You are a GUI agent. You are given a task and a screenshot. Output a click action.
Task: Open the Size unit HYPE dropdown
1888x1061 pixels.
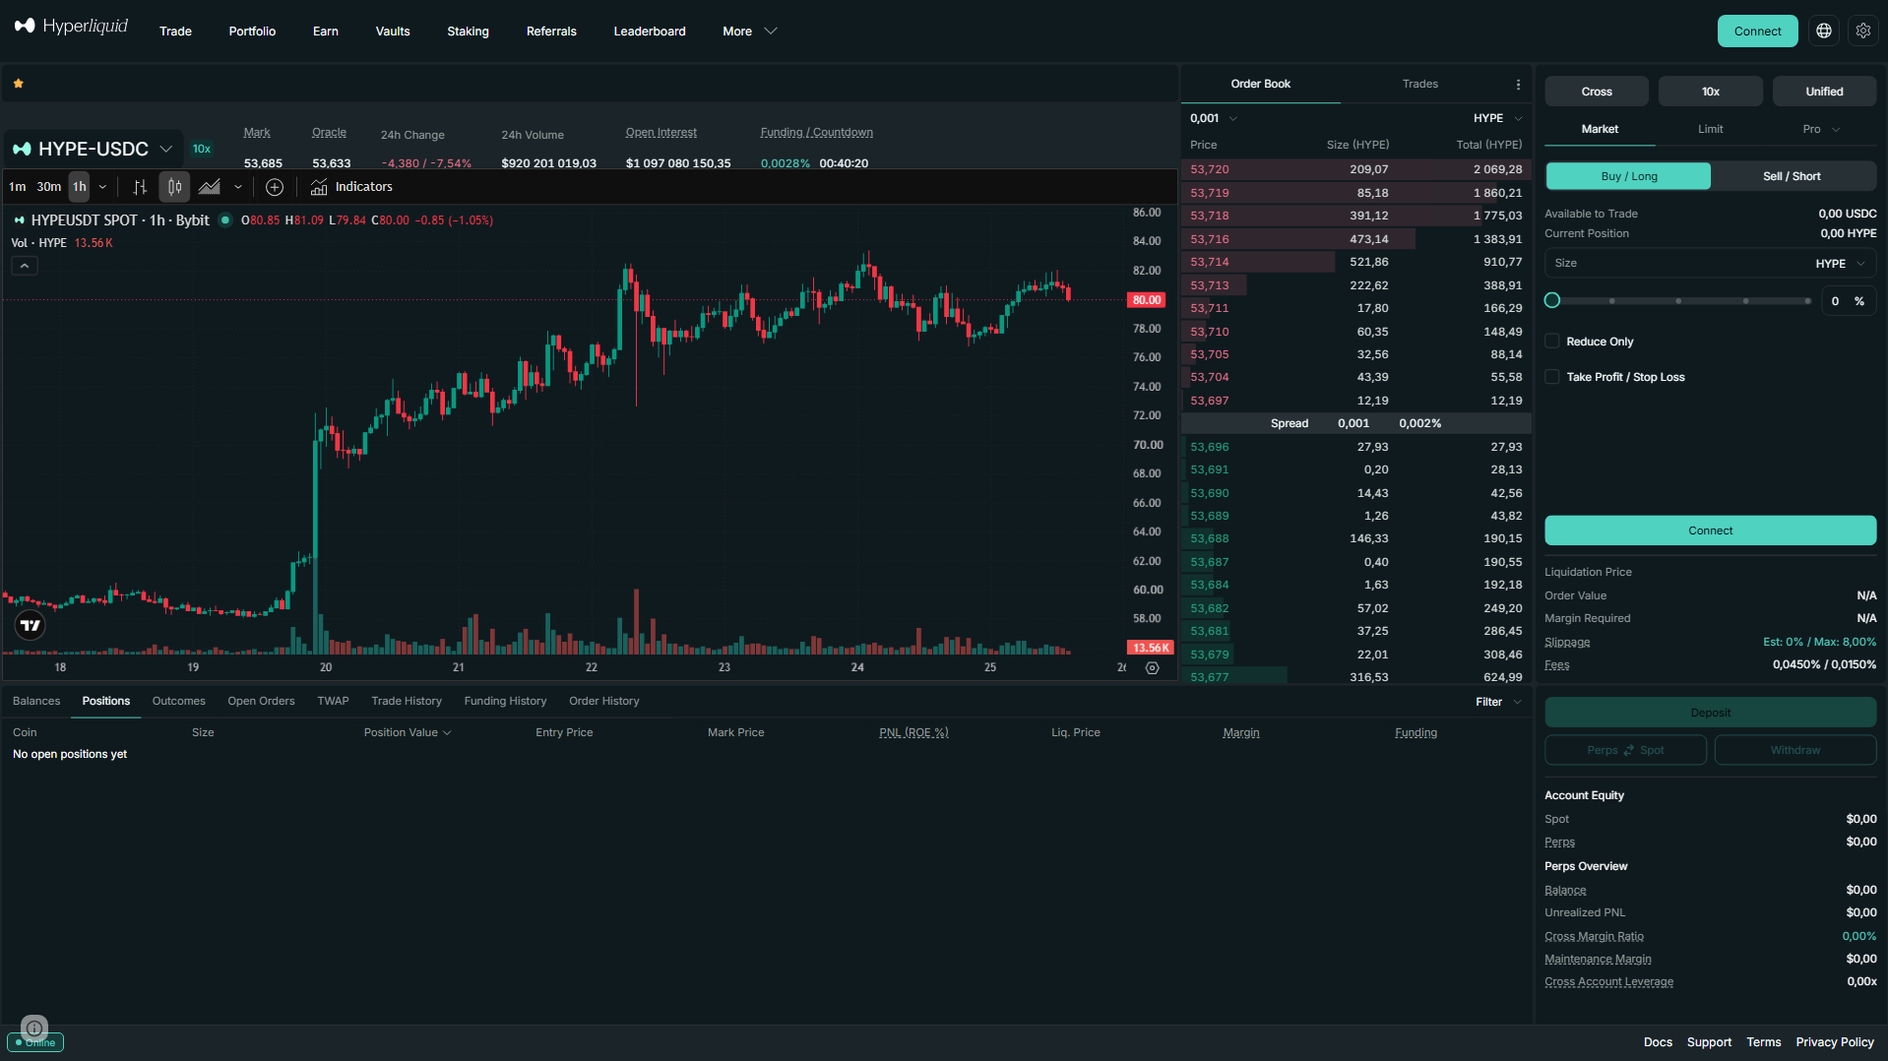1841,264
